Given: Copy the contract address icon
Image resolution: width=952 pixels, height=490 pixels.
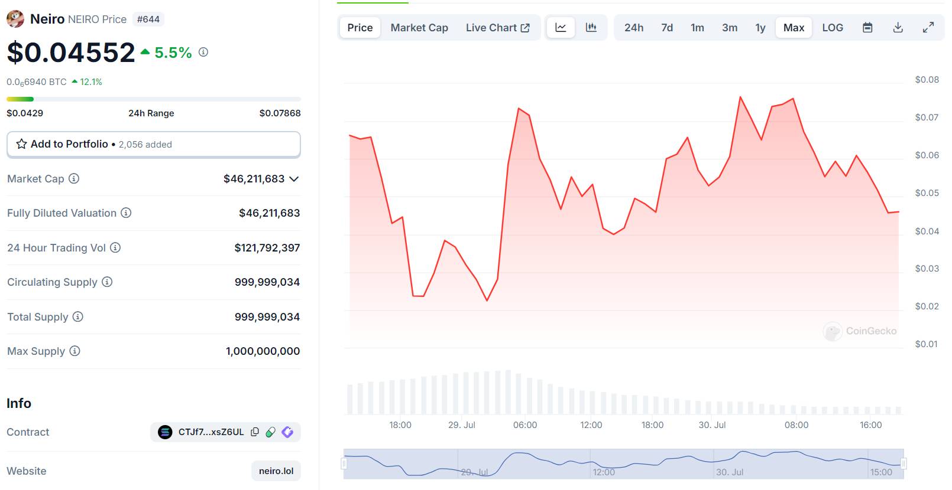Looking at the screenshot, I should click(255, 432).
